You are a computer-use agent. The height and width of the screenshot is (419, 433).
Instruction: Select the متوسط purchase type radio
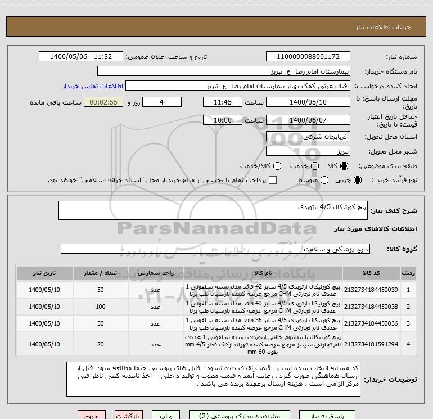tap(324, 180)
